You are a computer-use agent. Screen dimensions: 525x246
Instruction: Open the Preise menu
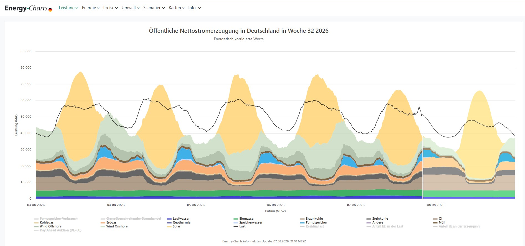111,8
